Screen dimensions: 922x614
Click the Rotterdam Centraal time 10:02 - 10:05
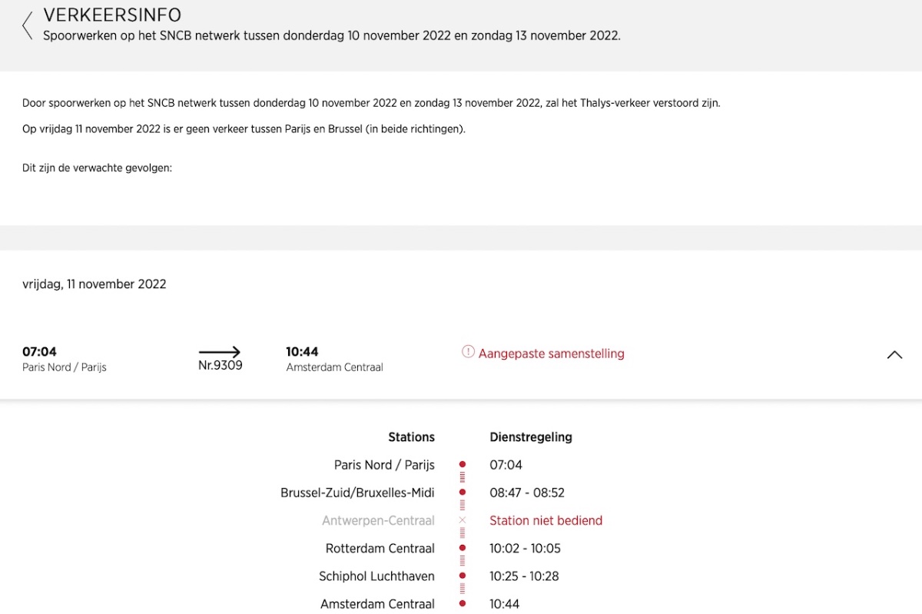point(525,549)
